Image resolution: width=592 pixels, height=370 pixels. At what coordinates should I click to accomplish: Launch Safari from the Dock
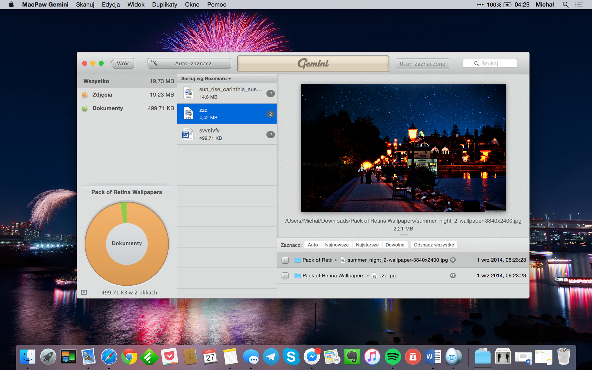point(109,357)
